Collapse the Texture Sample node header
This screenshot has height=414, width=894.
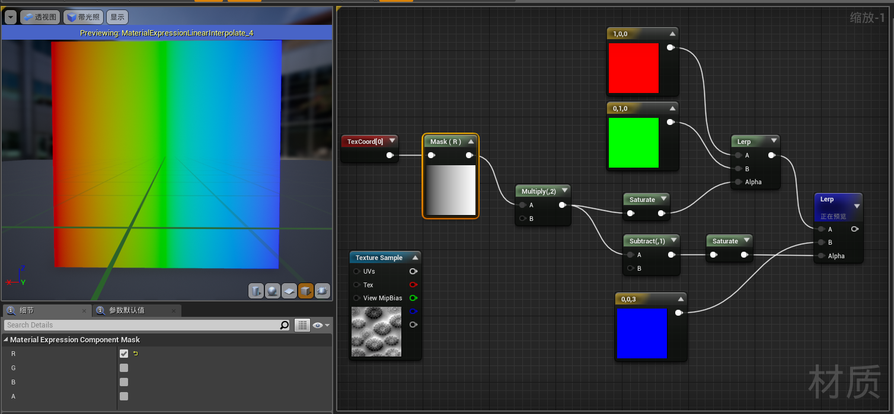(x=415, y=257)
